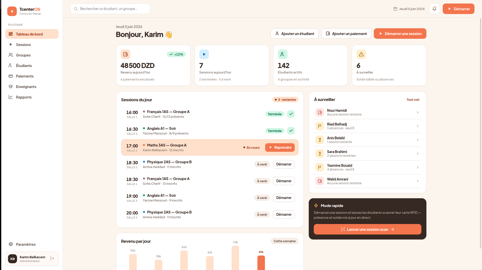Click the KB avatar badge
This screenshot has height=270, width=482.
pos(13,259)
